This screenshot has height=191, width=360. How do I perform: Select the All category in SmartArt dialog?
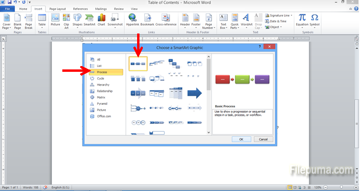[106, 59]
